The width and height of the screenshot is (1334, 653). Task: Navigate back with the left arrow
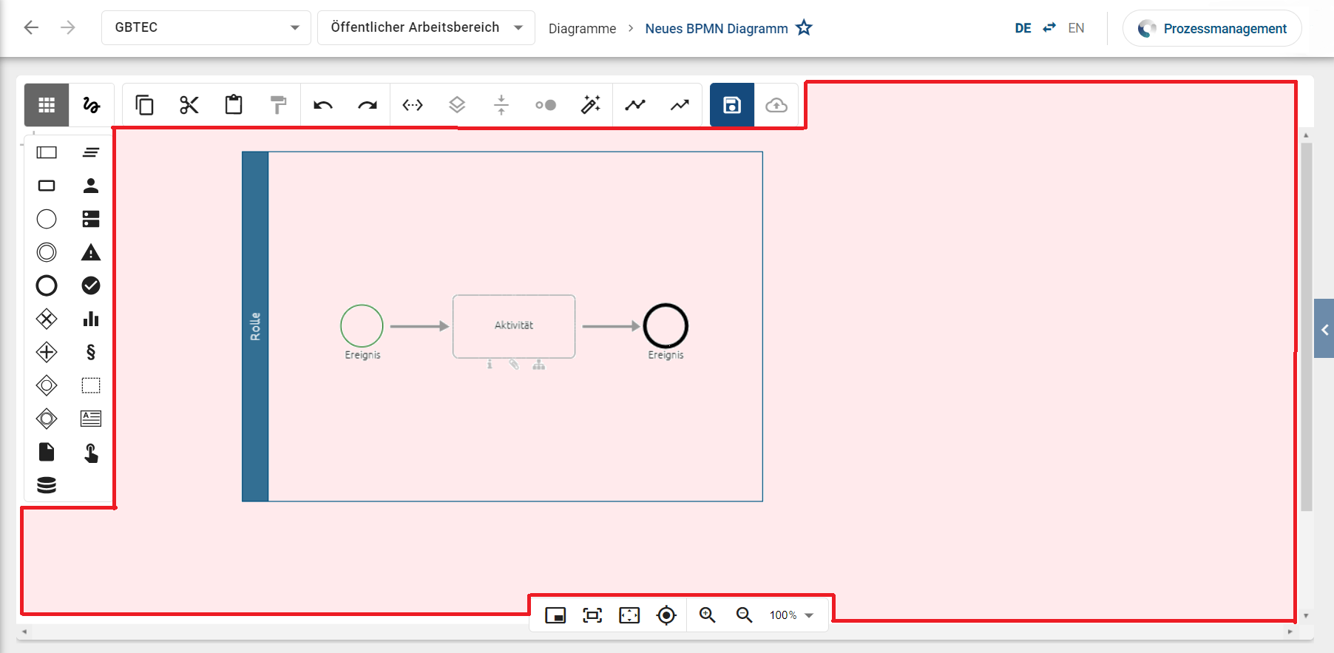pos(31,27)
